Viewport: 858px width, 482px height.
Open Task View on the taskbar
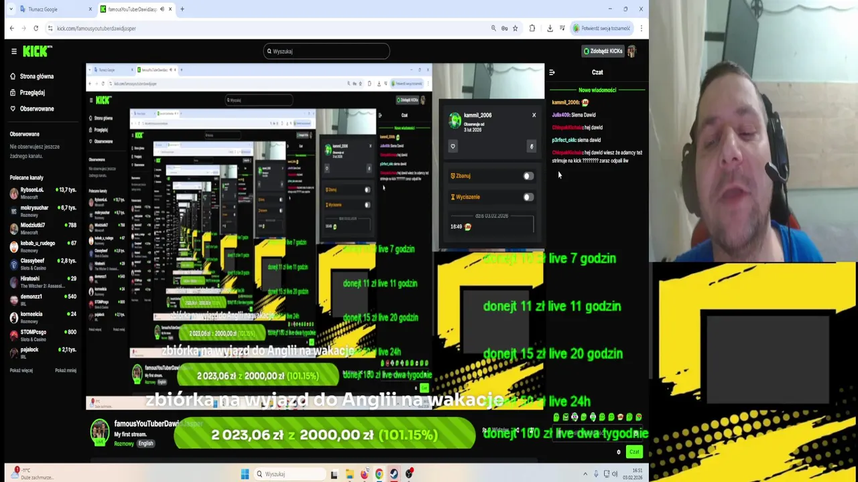(334, 474)
